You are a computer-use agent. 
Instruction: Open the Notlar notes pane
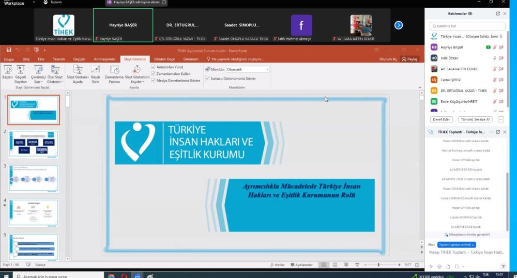point(277,265)
